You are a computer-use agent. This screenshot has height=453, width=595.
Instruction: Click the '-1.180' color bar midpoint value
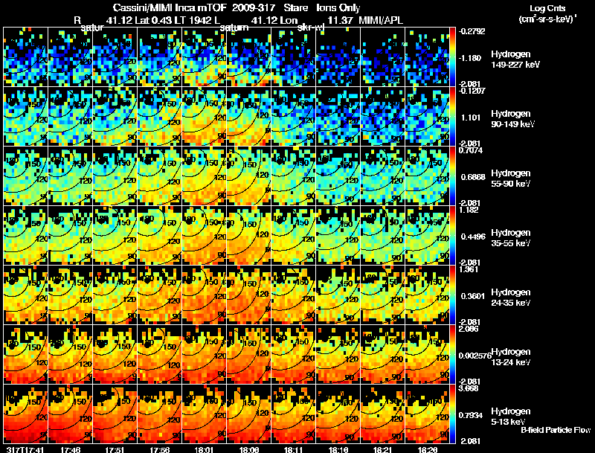(470, 58)
